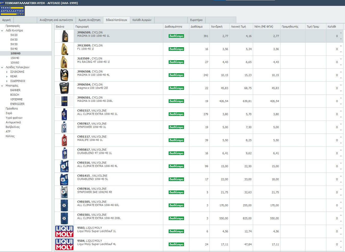Sort by the Προμηθευτής column header
The width and height of the screenshot is (345, 252).
click(x=293, y=27)
